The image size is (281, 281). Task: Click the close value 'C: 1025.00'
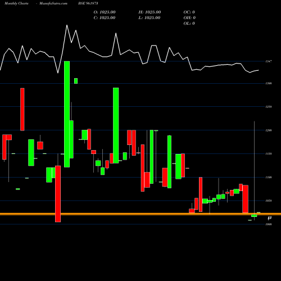105,18
